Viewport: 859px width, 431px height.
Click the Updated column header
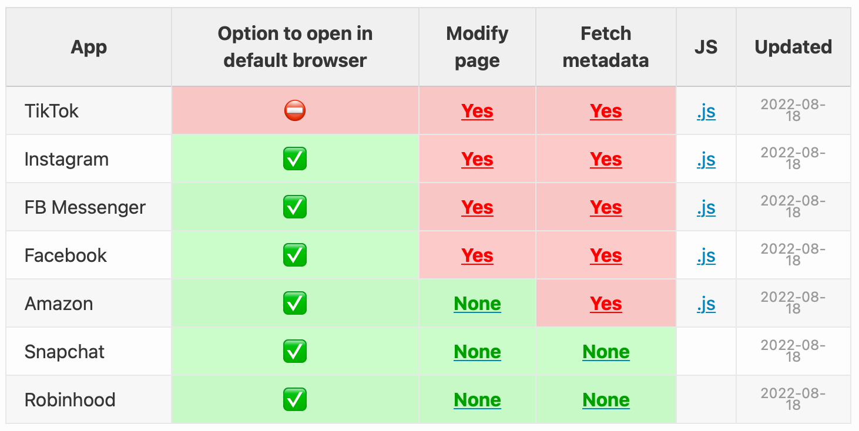click(793, 47)
